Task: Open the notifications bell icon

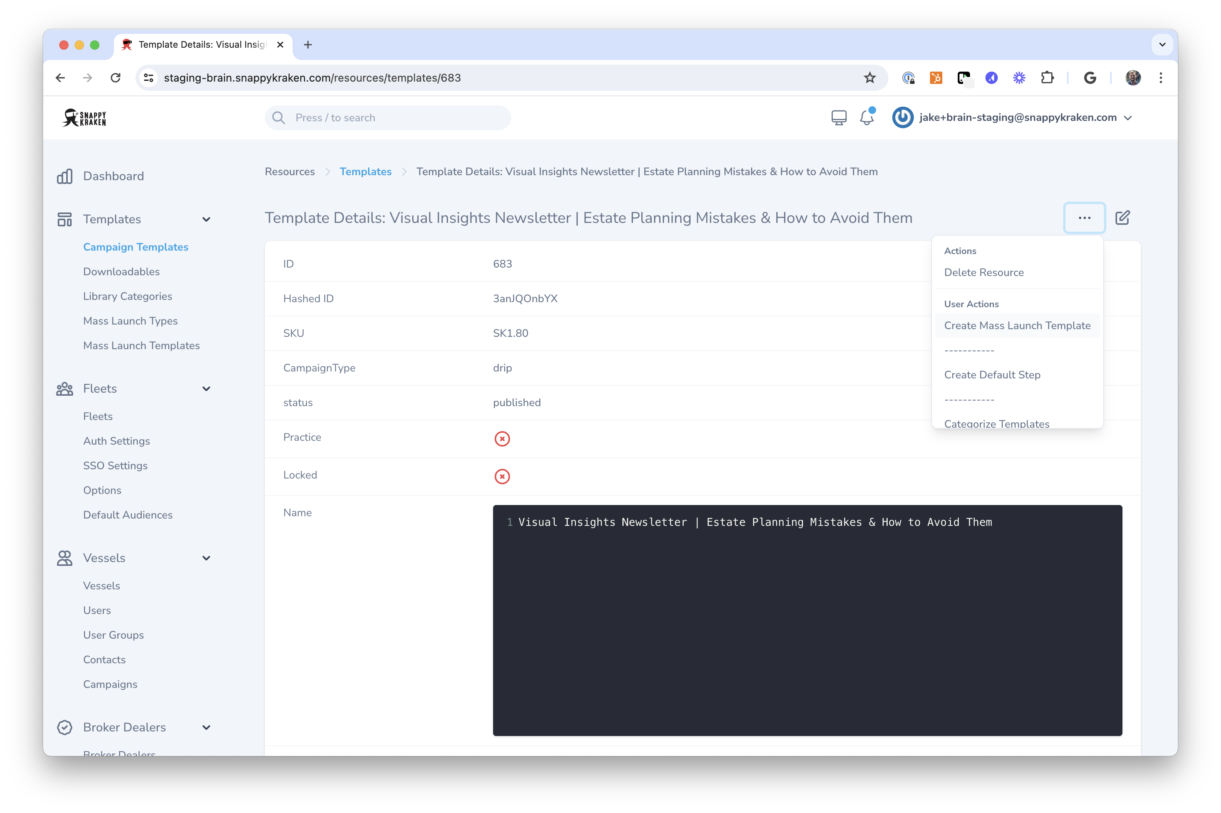Action: point(866,118)
